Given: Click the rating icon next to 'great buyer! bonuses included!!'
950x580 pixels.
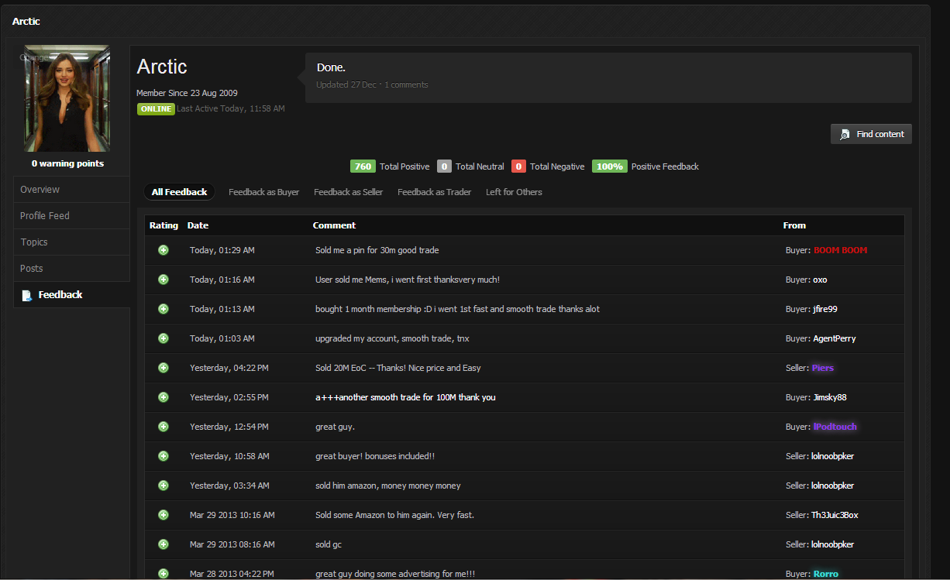Looking at the screenshot, I should point(163,456).
